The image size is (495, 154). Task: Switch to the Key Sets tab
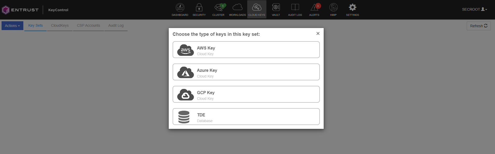[36, 26]
